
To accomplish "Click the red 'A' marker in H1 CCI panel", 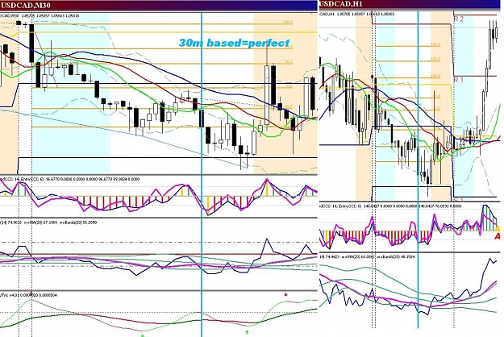I will click(x=498, y=236).
